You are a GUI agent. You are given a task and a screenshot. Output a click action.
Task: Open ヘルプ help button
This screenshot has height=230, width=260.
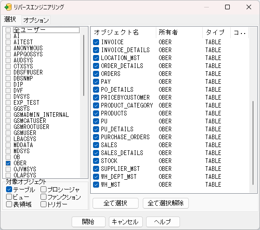tap(163, 222)
